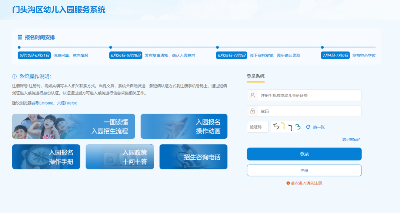Follow the 忘记密码? link
This screenshot has width=400, height=213.
click(351, 139)
